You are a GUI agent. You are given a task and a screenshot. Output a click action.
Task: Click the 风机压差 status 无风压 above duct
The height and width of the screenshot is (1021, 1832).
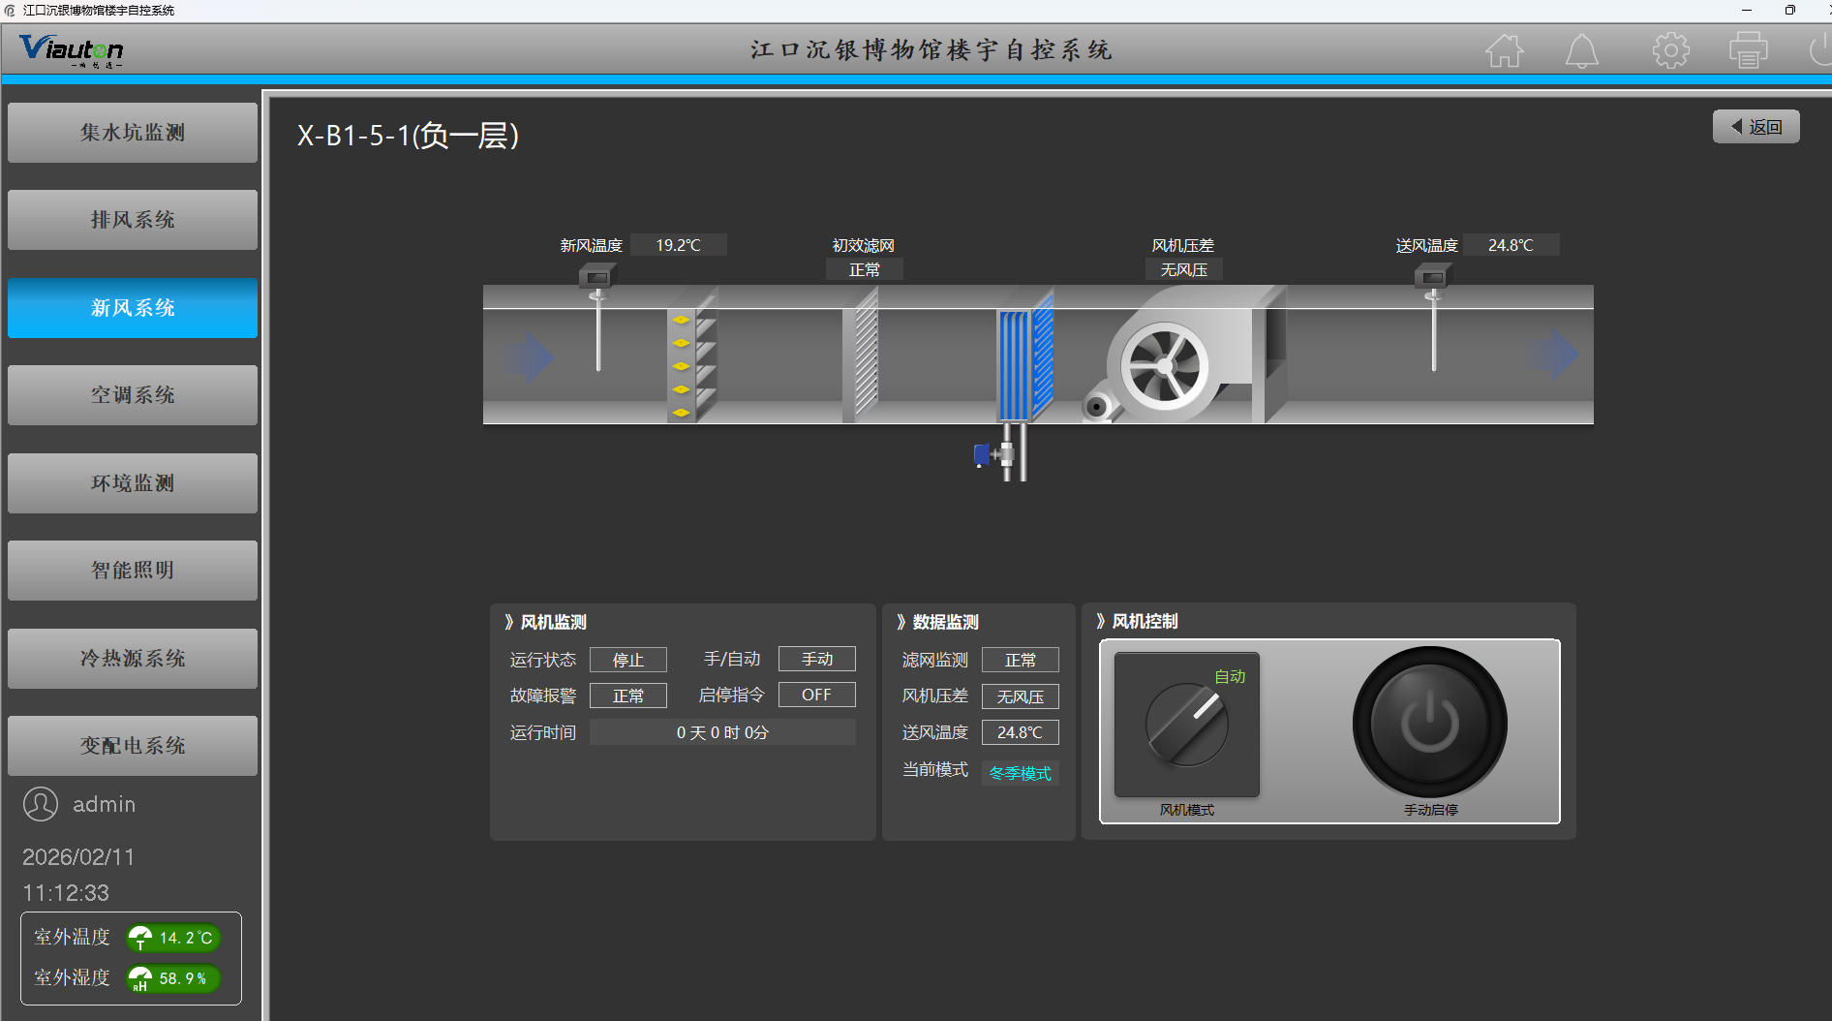click(x=1184, y=269)
